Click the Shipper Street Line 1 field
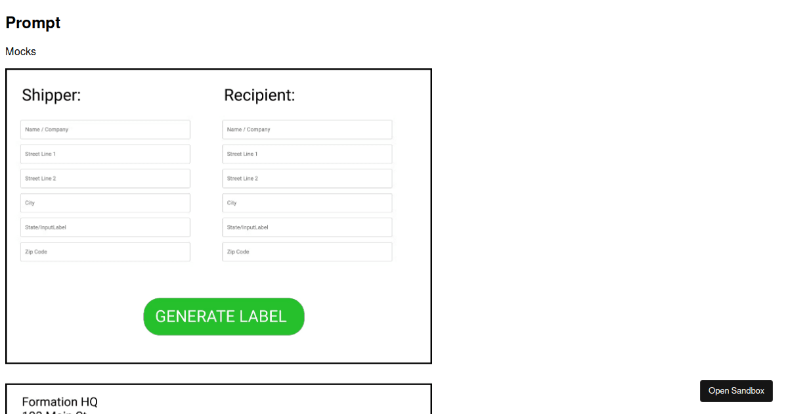 pyautogui.click(x=105, y=154)
